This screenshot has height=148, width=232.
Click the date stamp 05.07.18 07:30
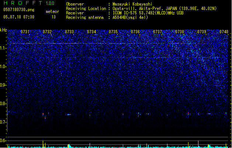(x=19, y=17)
